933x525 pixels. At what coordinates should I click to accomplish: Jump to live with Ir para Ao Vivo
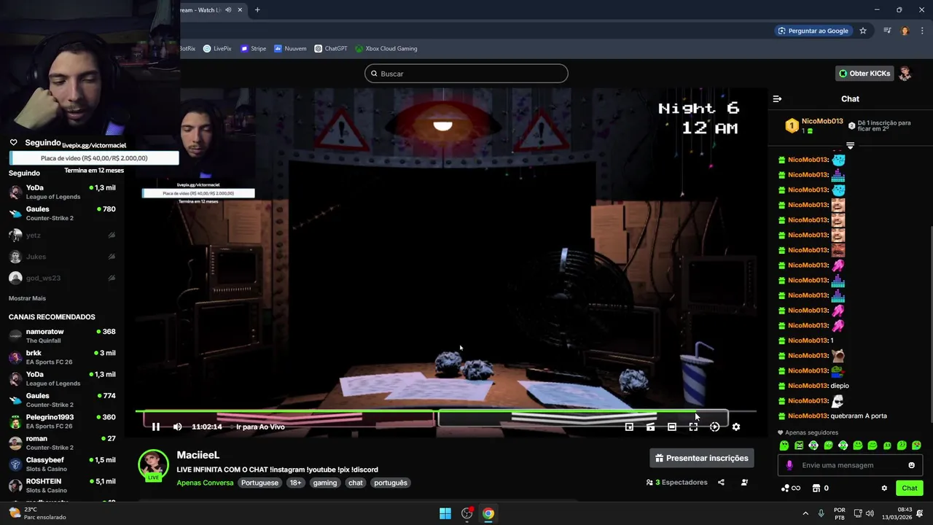260,427
